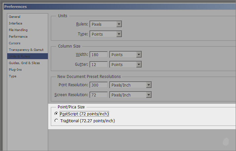Select Transparency & Gamut category
Image resolution: width=236 pixels, height=151 pixels.
tap(26, 50)
